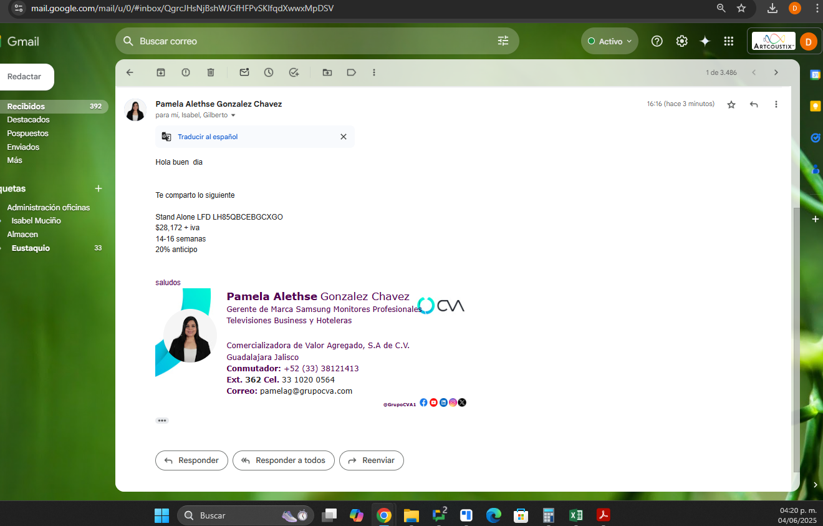Image resolution: width=823 pixels, height=526 pixels.
Task: Get add-ons with side panel plus
Action: point(815,220)
